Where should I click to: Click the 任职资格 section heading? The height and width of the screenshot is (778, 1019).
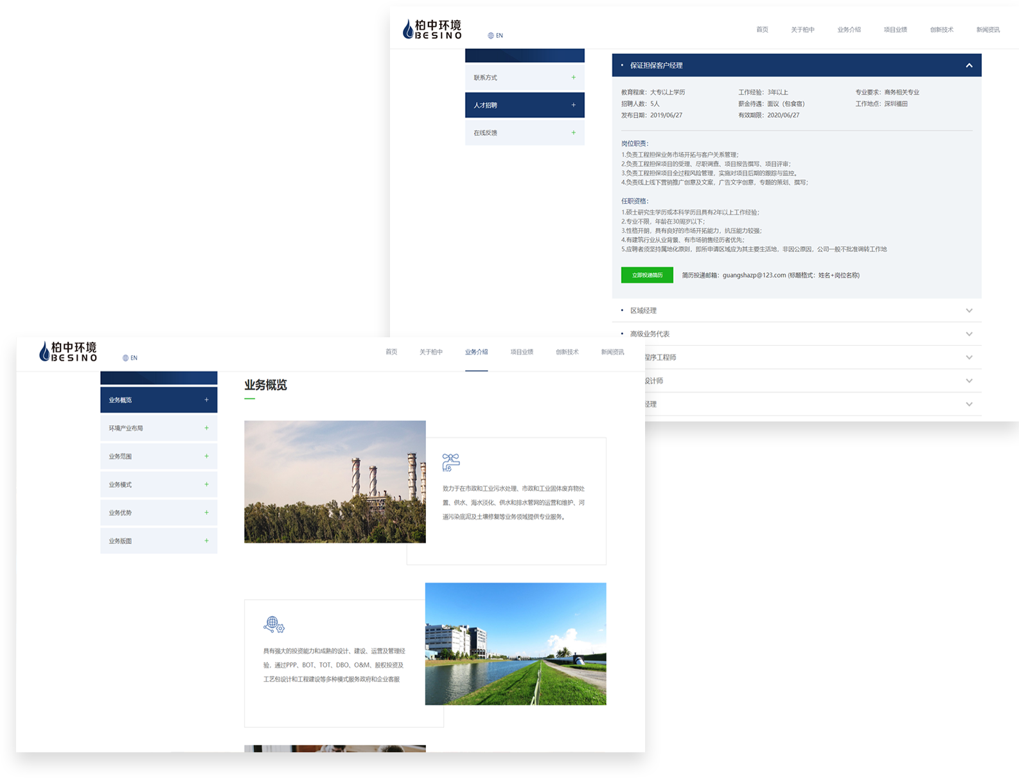click(635, 201)
